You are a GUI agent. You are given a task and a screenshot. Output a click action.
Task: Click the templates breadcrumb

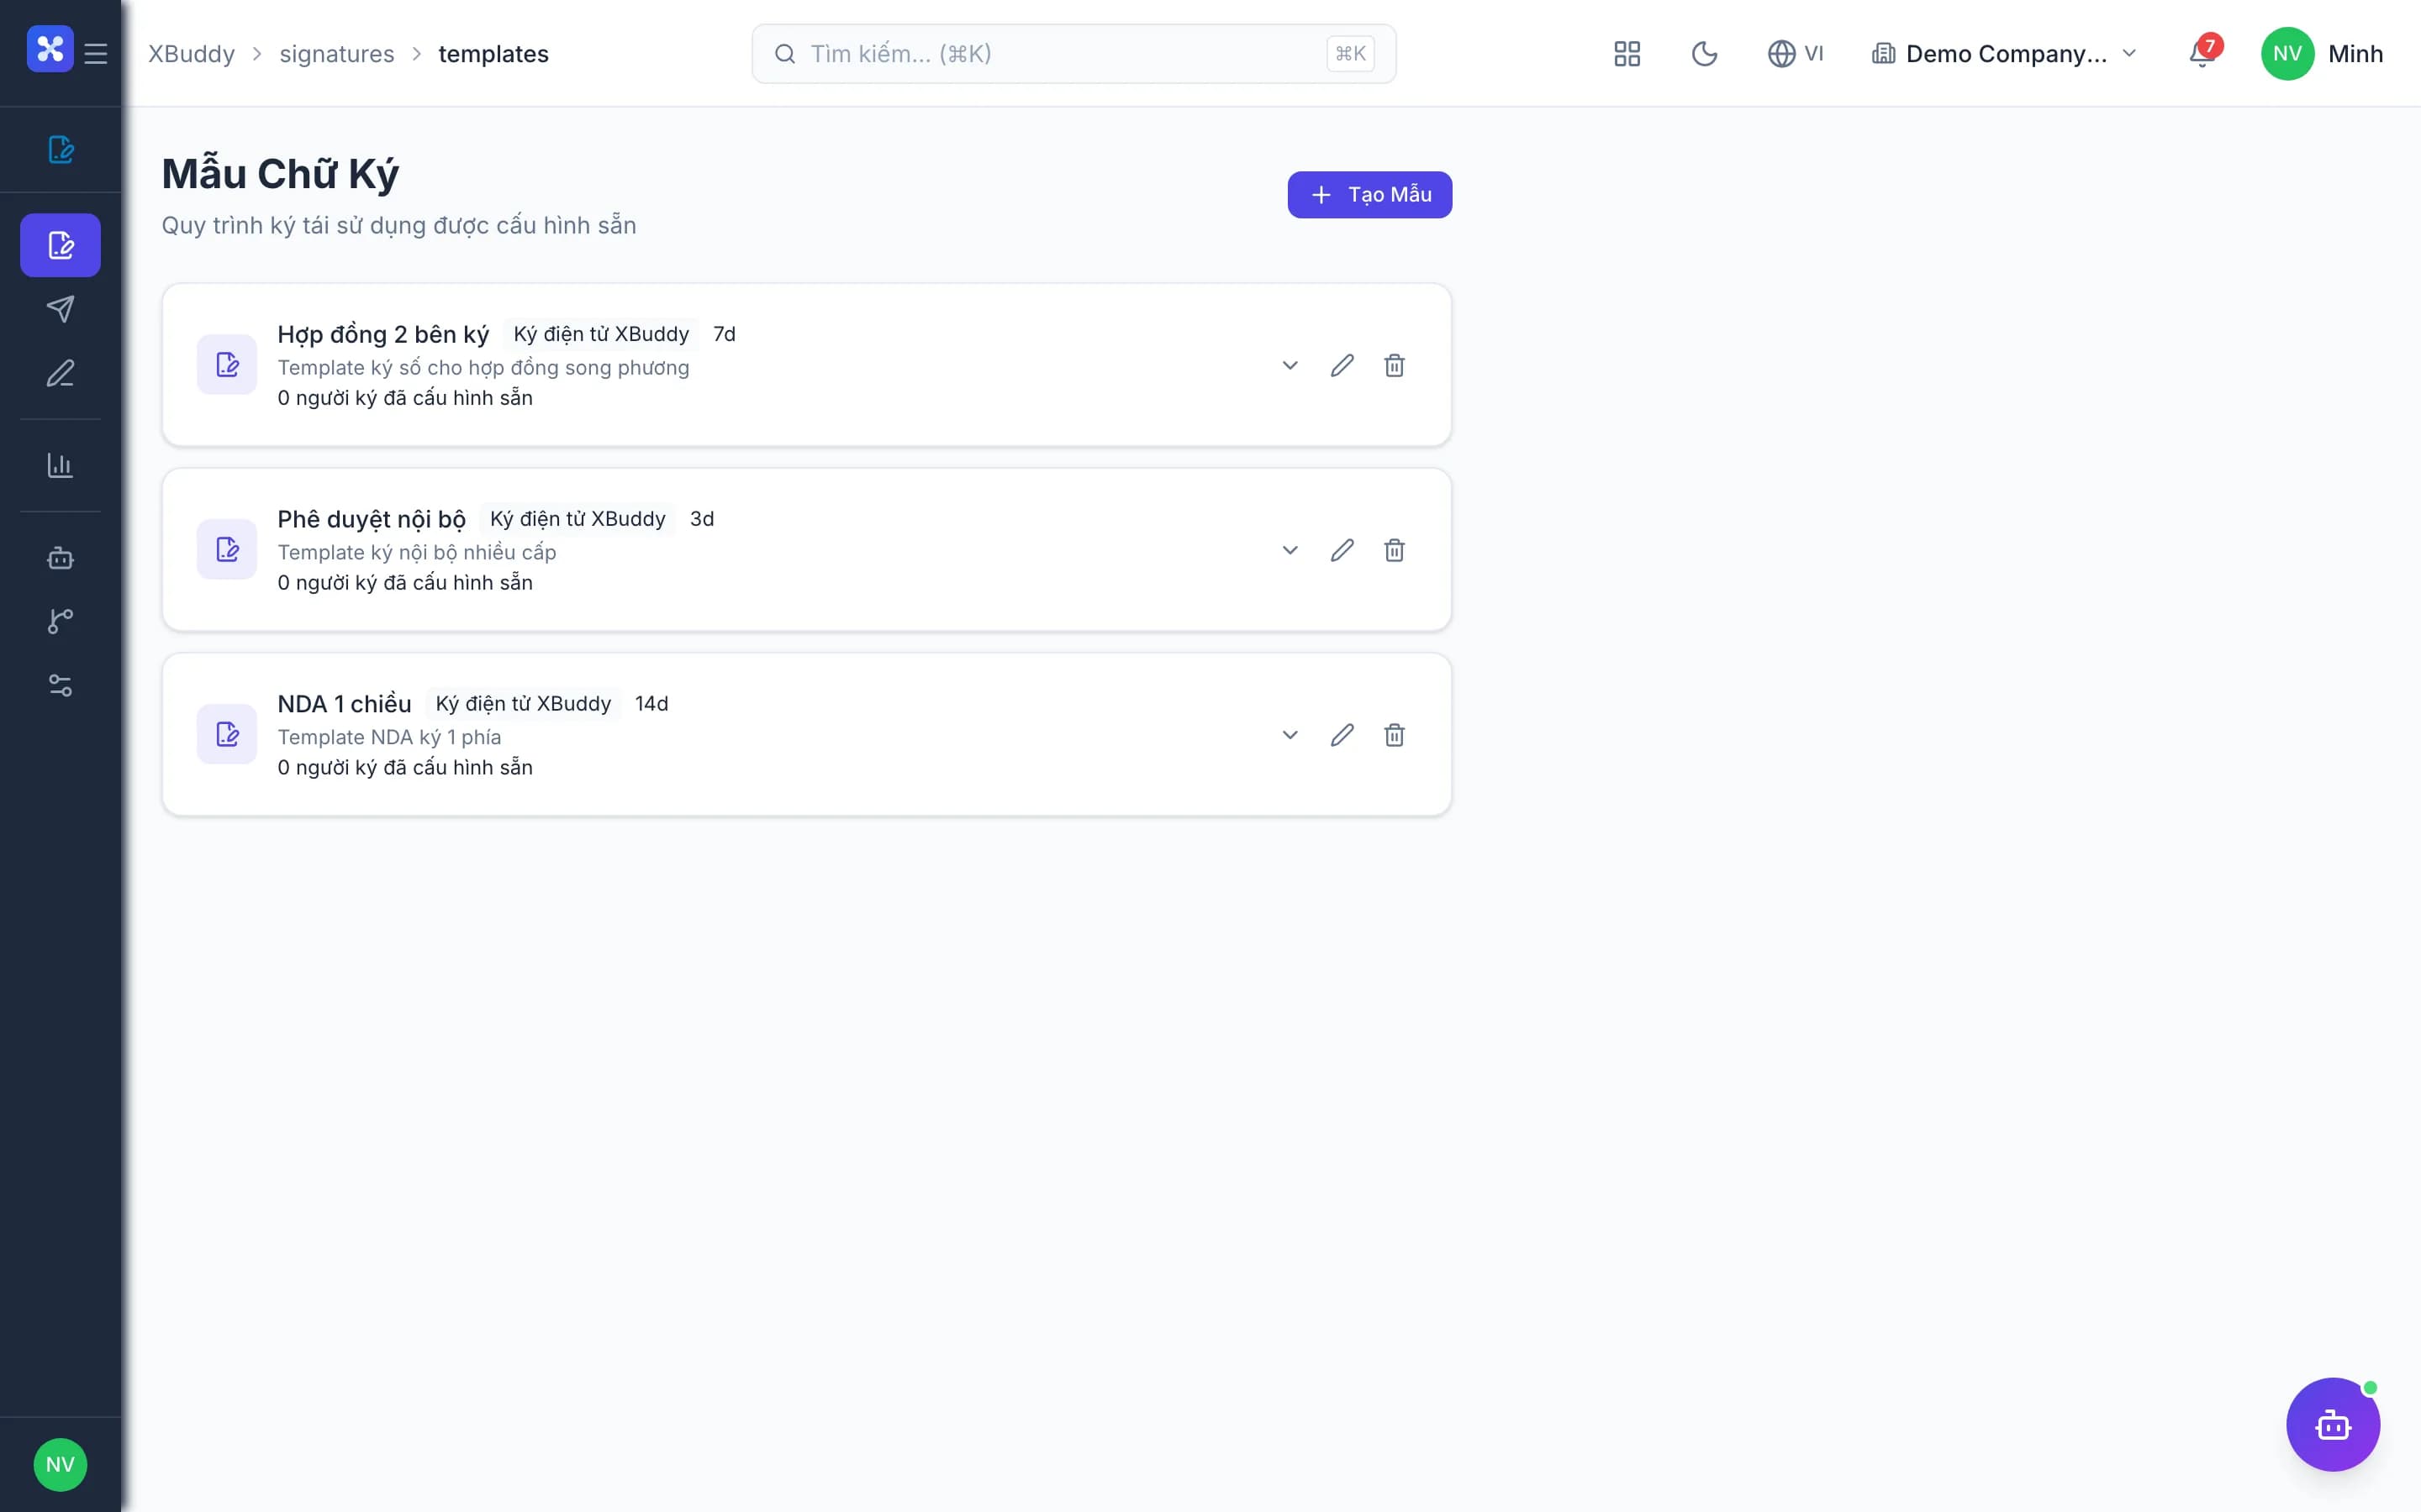(493, 54)
